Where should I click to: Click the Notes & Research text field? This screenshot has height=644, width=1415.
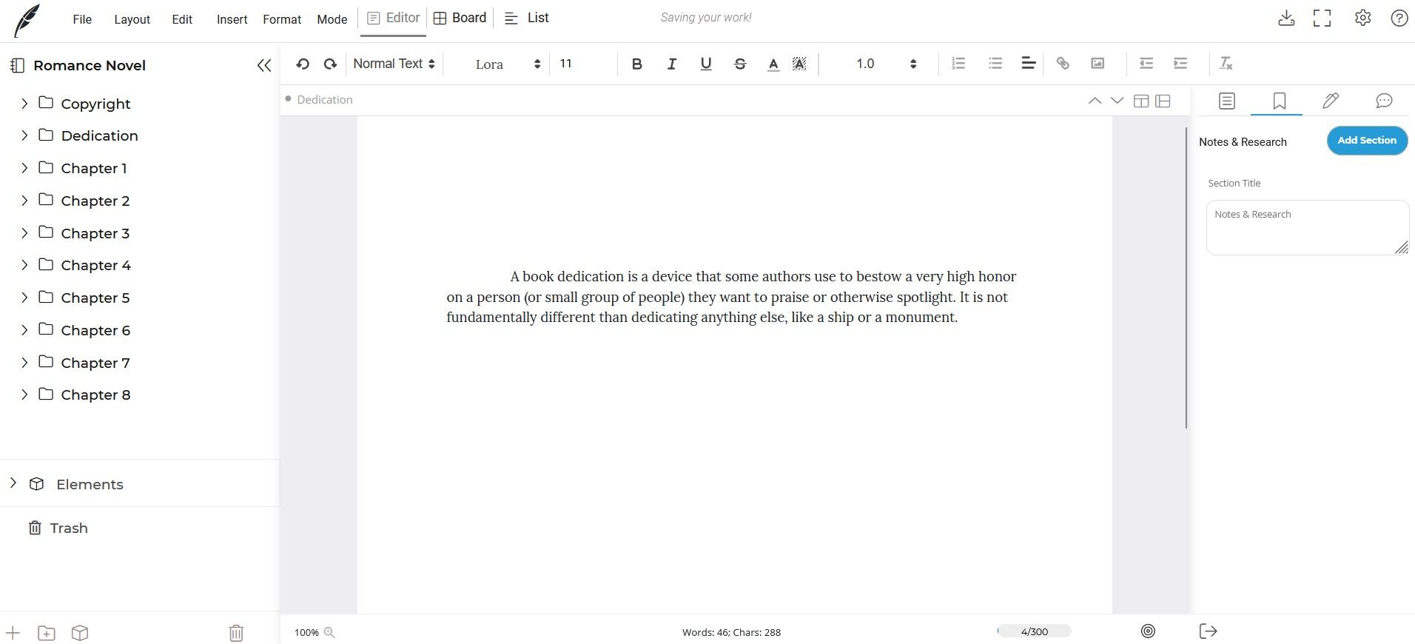pyautogui.click(x=1306, y=227)
